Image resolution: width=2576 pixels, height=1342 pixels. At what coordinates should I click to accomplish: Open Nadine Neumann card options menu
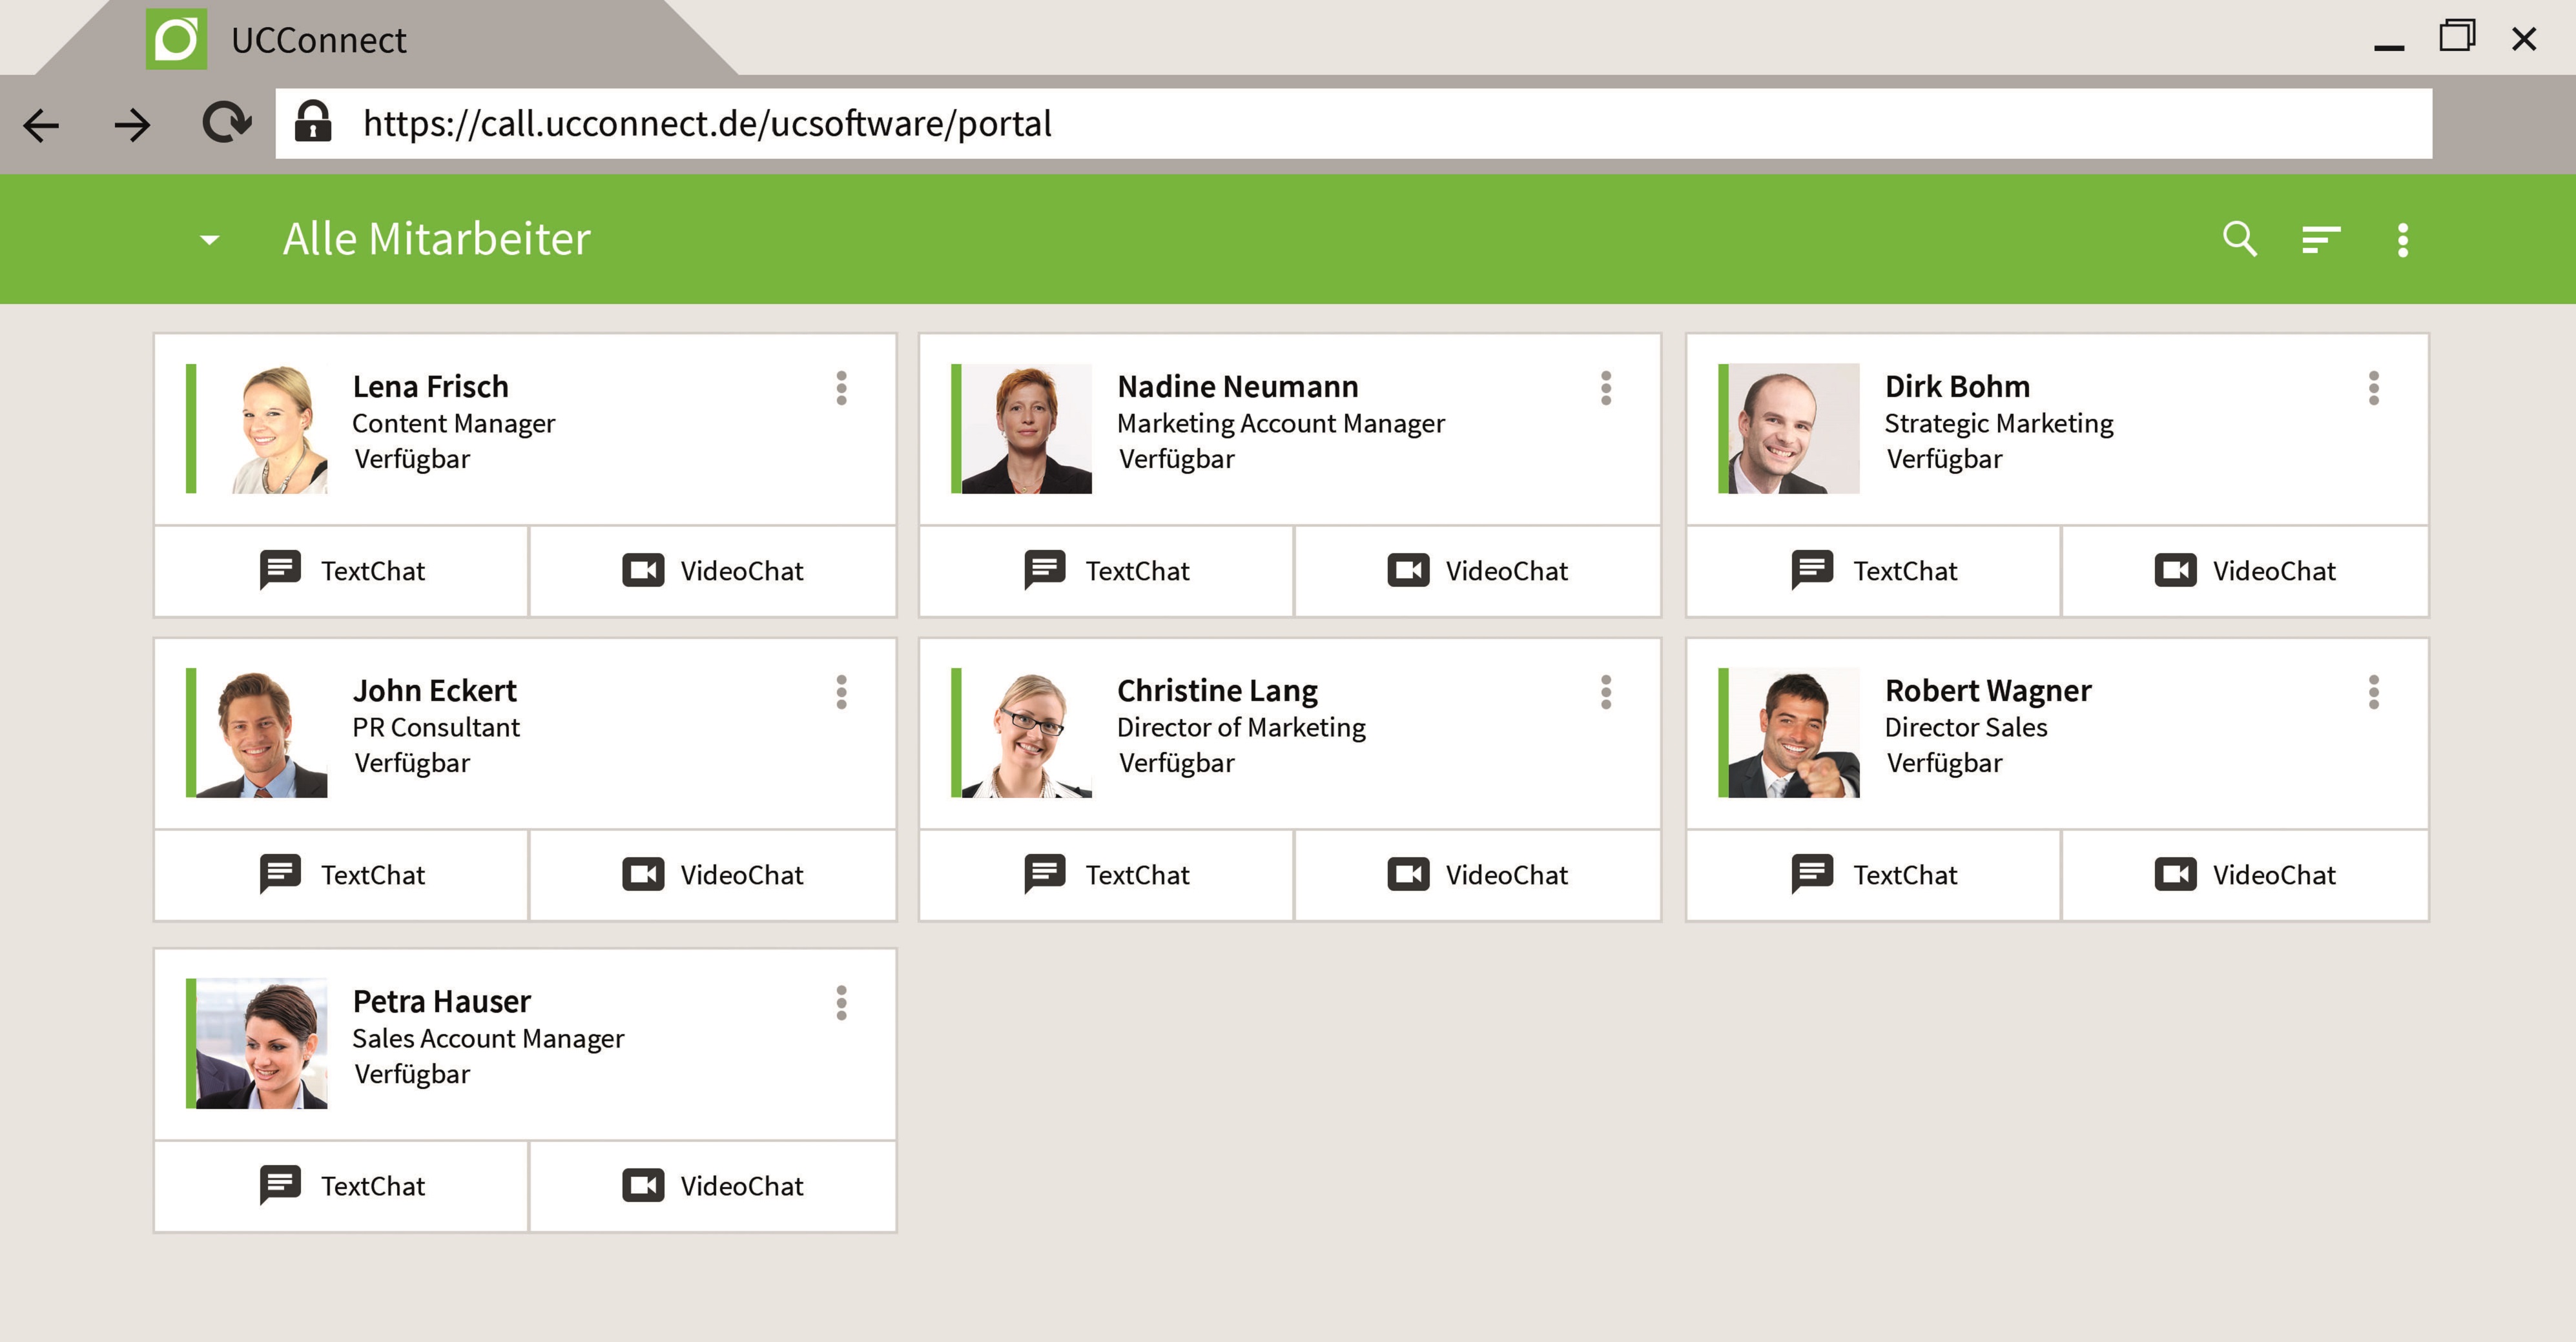coord(1606,388)
